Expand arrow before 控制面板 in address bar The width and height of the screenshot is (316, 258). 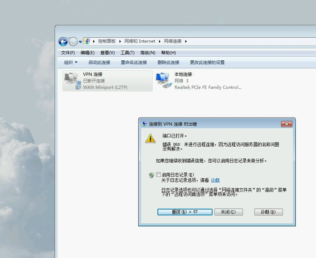tap(94, 41)
